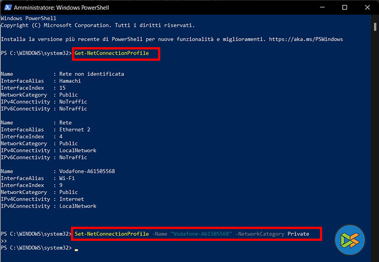Click the round green-orange logo badge
Image resolution: width=379 pixels, height=262 pixels.
(350, 240)
